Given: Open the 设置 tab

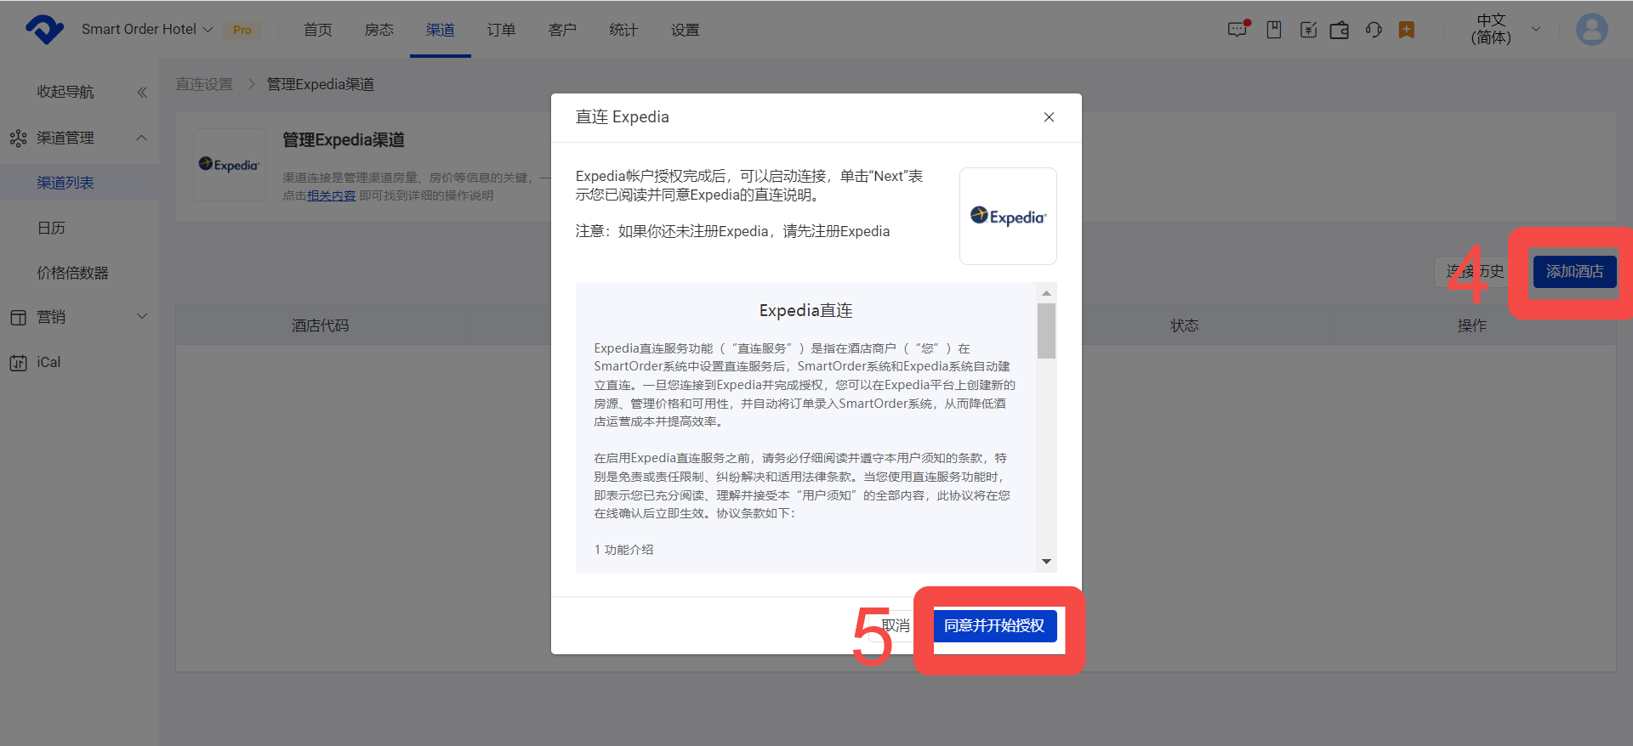Looking at the screenshot, I should click(x=685, y=30).
